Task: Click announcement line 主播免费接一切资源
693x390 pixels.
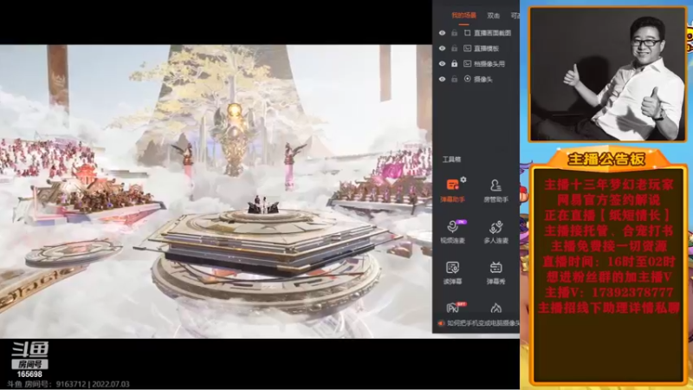Action: [609, 246]
